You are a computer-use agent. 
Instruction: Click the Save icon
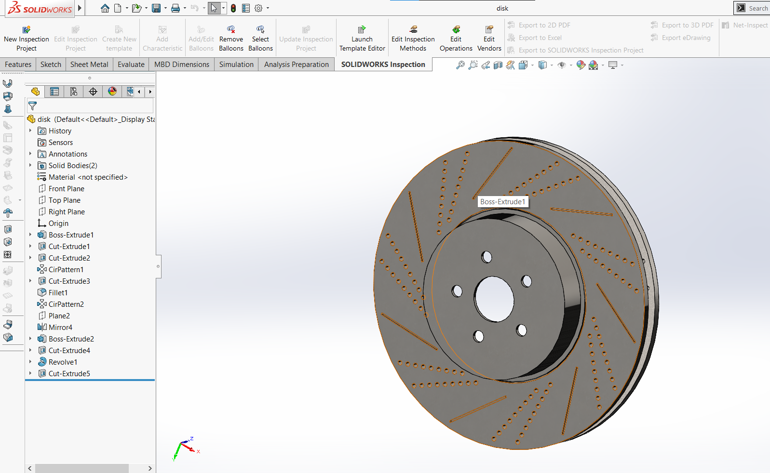[156, 8]
